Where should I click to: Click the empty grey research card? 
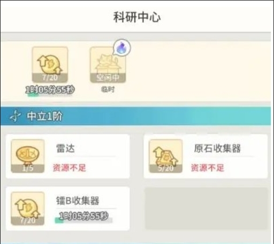[206, 208]
